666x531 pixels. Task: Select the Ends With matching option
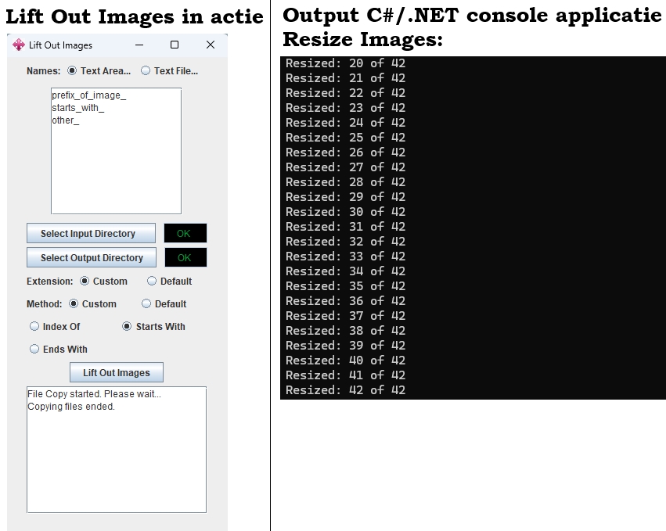coord(59,349)
